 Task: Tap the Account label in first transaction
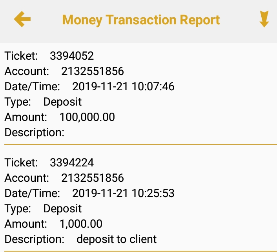[x=27, y=71]
